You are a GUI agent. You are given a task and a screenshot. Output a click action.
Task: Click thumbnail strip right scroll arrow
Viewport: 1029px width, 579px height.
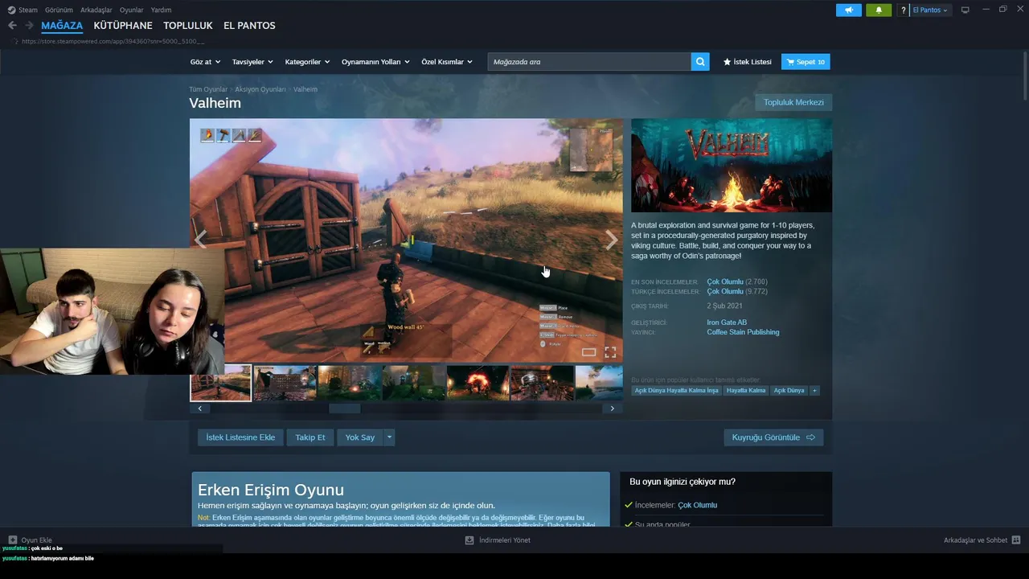(x=613, y=409)
